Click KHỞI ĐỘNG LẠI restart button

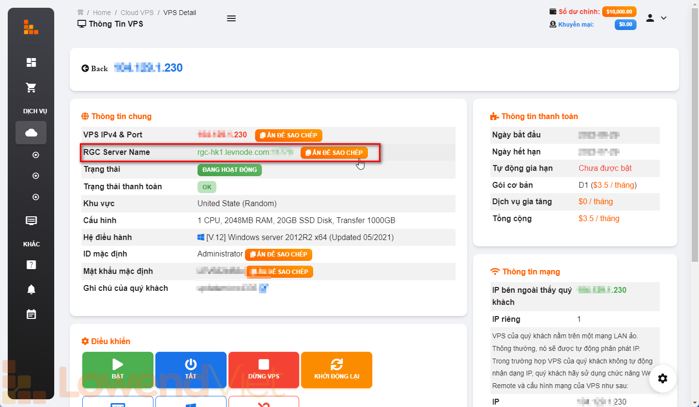click(x=336, y=370)
